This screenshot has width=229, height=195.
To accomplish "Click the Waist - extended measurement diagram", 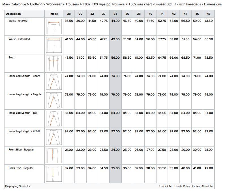I will (x=53, y=45).
